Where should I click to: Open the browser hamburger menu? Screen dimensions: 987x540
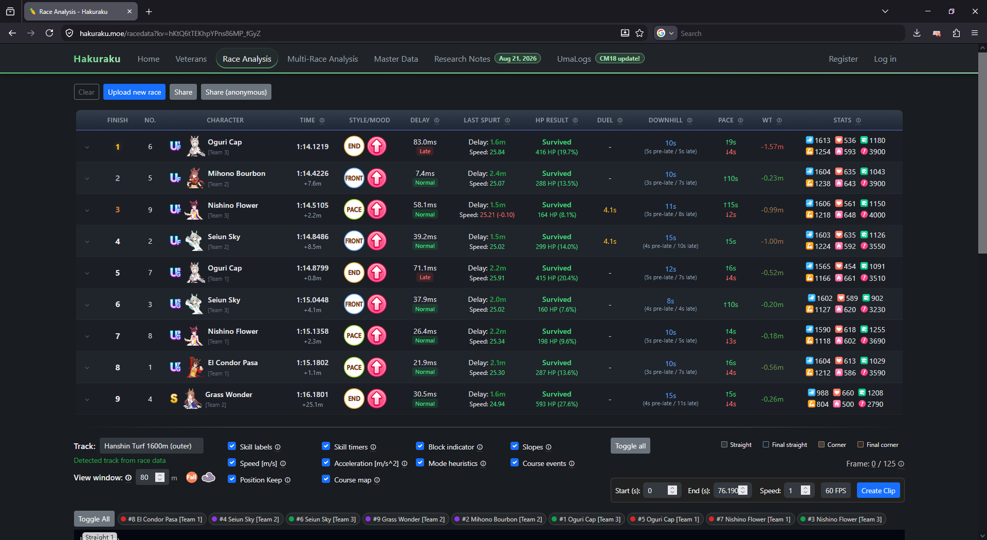(975, 33)
